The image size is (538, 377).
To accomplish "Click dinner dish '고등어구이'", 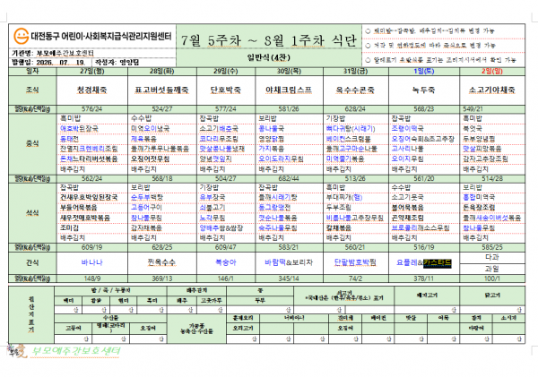I will [x=146, y=208].
